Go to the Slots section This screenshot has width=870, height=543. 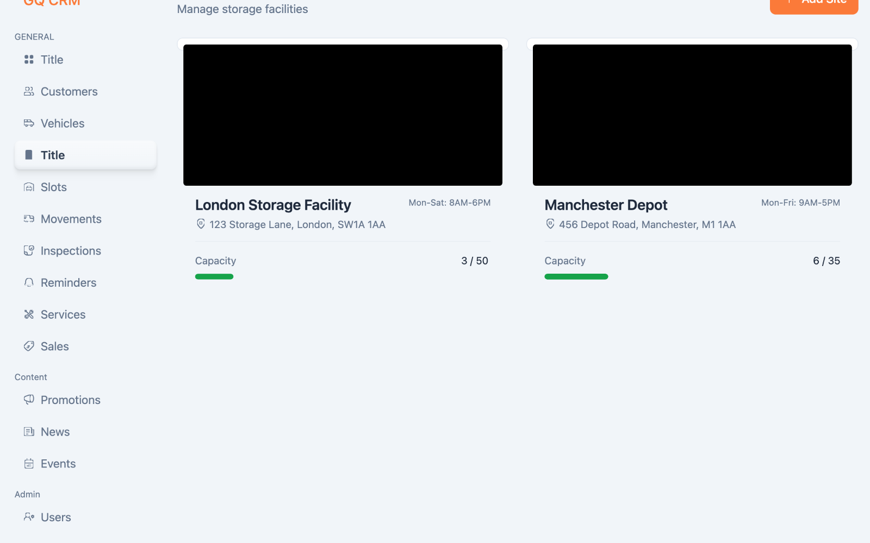[85, 187]
